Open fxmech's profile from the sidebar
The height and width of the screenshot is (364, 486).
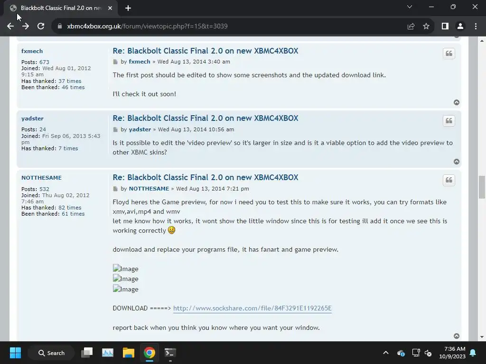point(32,51)
